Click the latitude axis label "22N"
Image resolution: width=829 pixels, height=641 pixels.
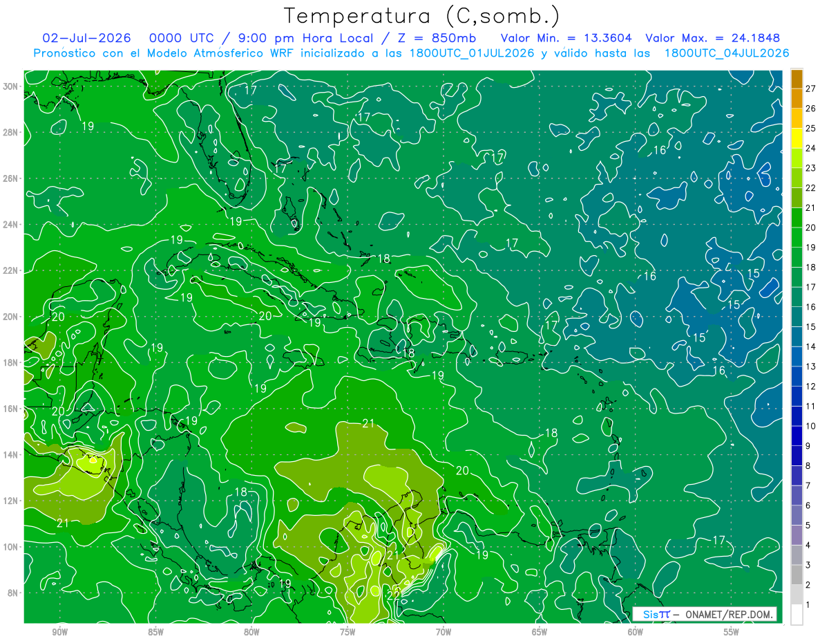tap(10, 270)
